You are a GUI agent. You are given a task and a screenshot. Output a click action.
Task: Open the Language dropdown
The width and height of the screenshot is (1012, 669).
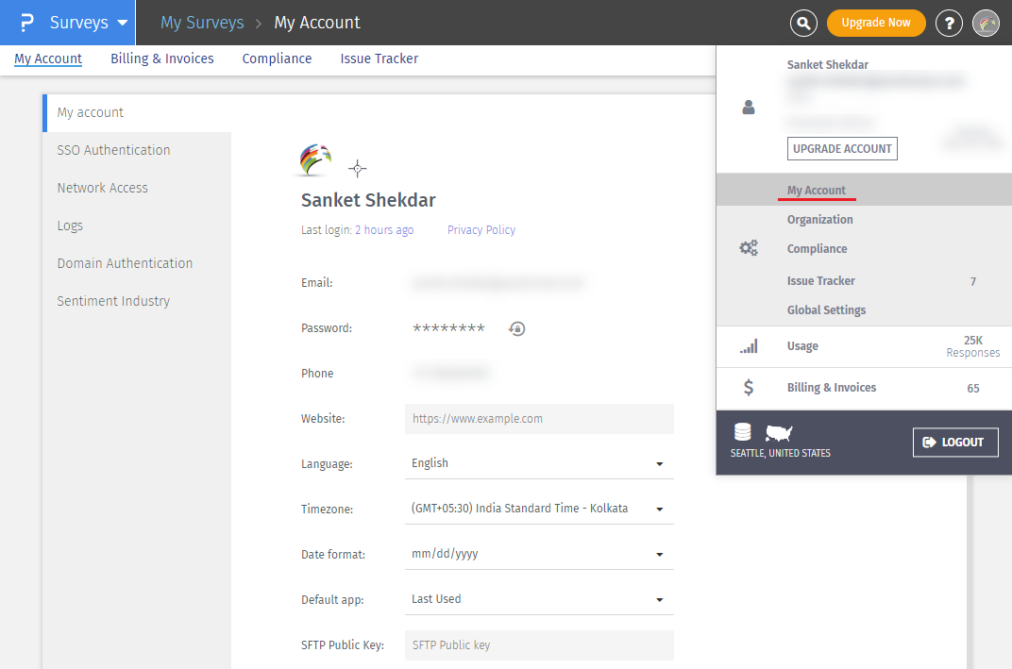click(539, 463)
